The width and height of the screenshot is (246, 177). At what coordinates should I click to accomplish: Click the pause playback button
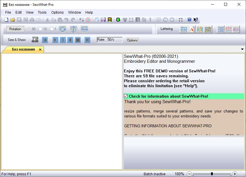[x=63, y=40]
